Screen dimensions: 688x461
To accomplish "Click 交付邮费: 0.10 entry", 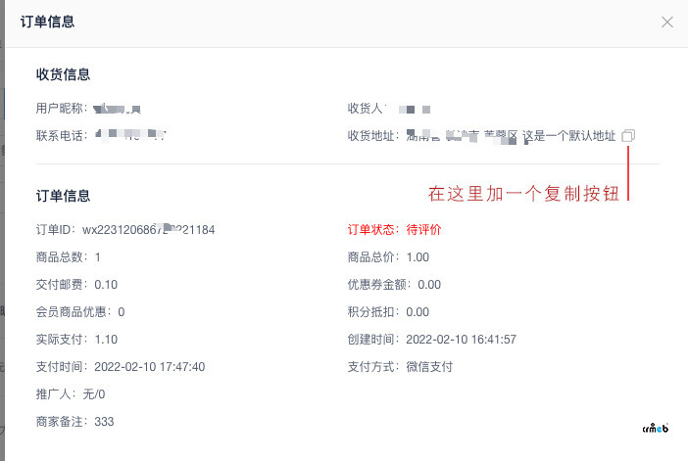I will point(76,285).
